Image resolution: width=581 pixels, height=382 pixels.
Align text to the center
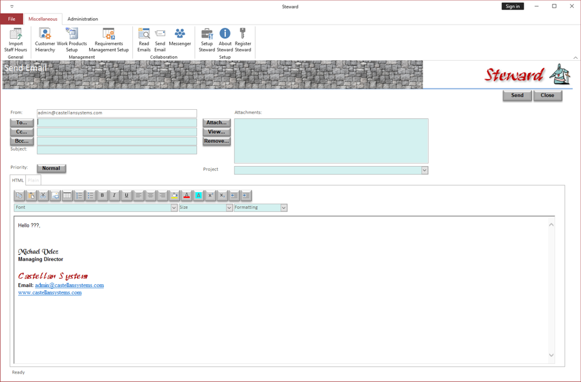(150, 195)
